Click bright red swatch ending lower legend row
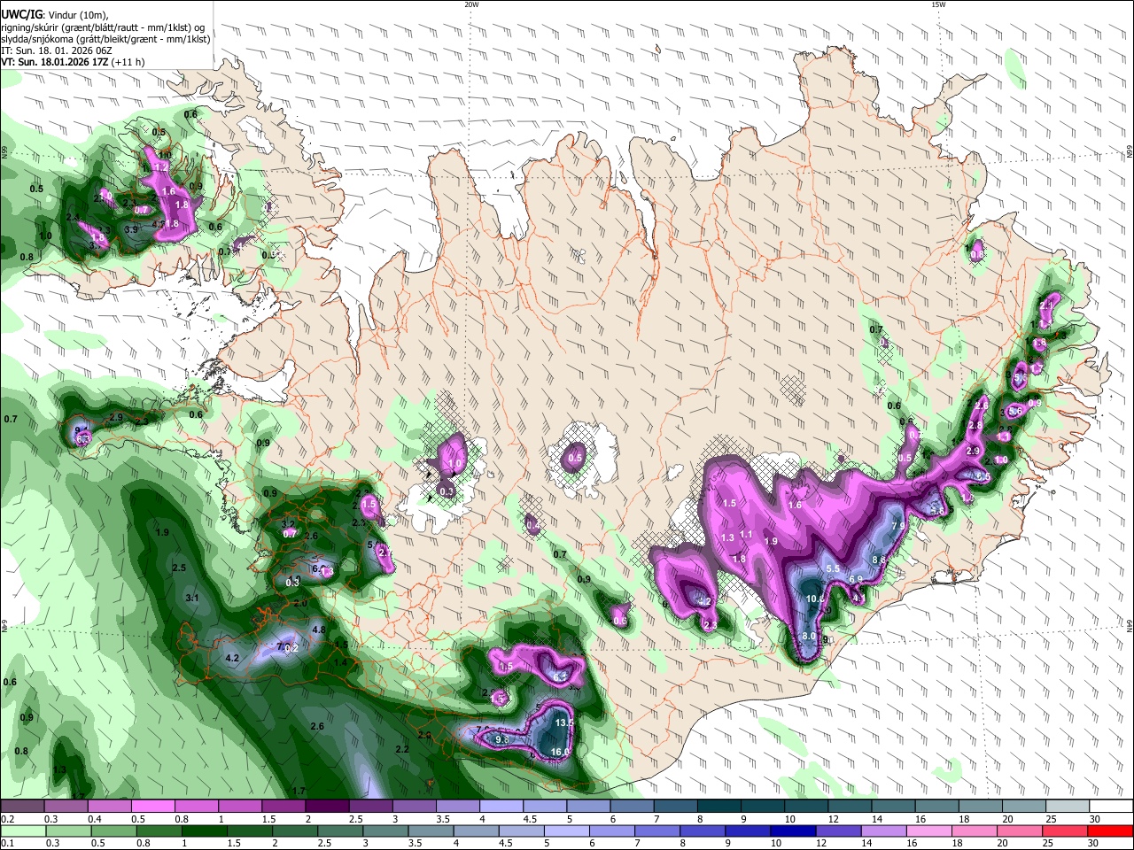1134x850 pixels. [1111, 831]
